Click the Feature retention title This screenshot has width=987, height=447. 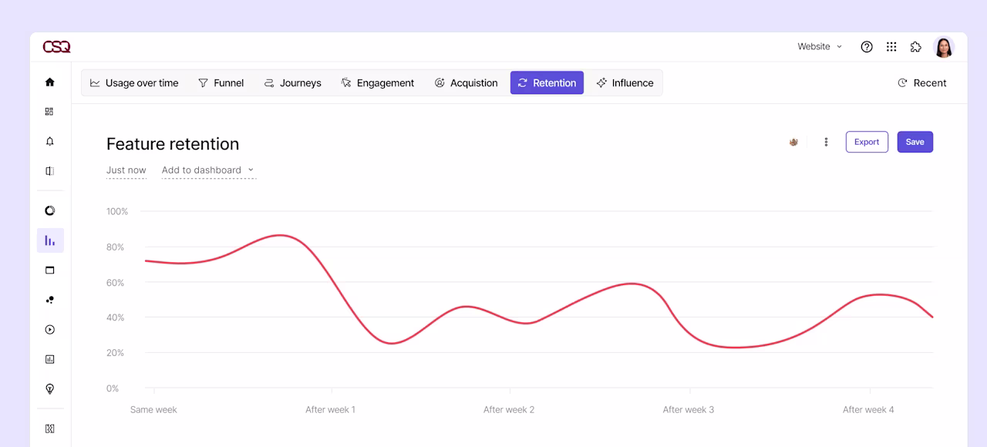pos(173,144)
